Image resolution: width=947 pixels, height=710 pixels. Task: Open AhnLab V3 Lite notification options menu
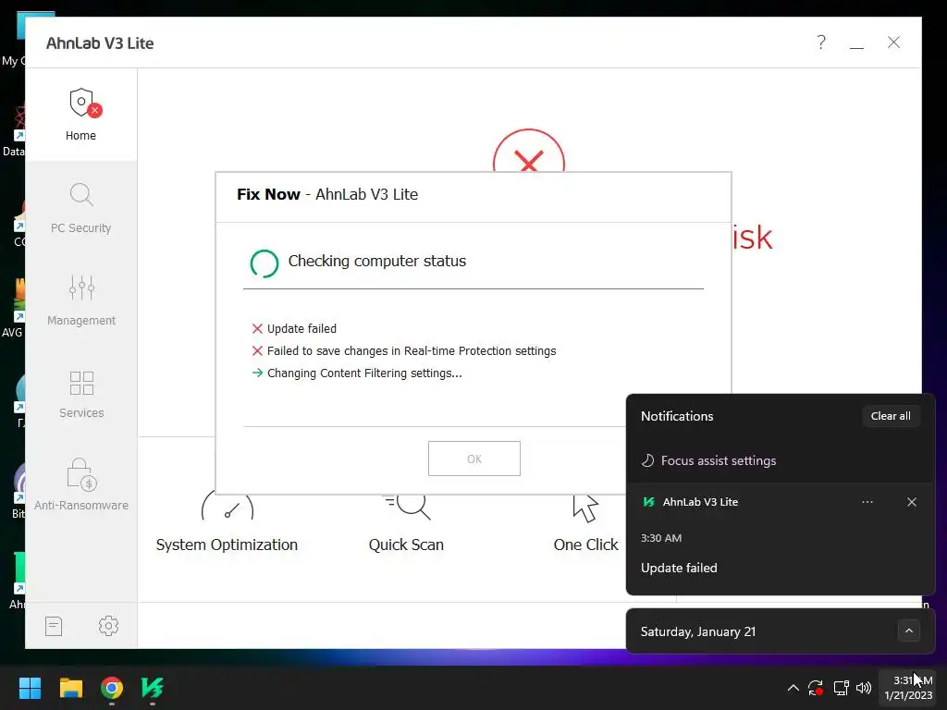pyautogui.click(x=867, y=502)
